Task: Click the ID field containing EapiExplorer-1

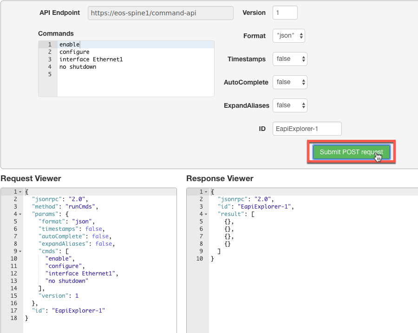Action: pos(307,129)
